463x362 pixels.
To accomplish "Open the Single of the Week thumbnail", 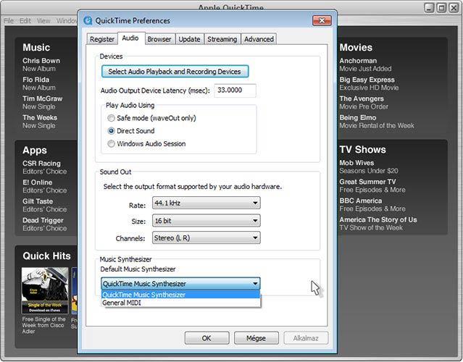I will click(x=45, y=290).
